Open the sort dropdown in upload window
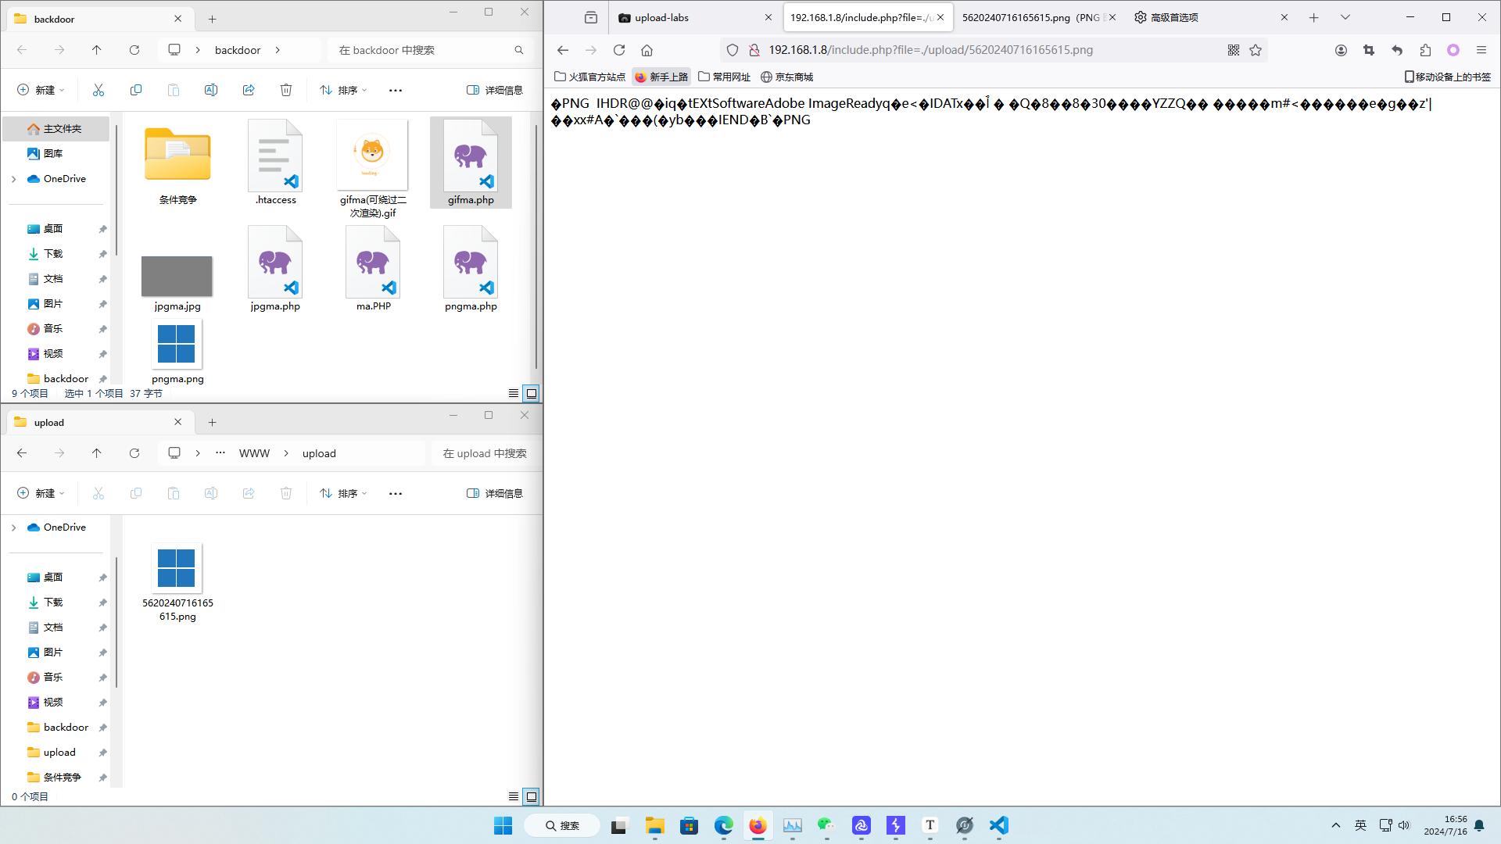 pyautogui.click(x=344, y=493)
